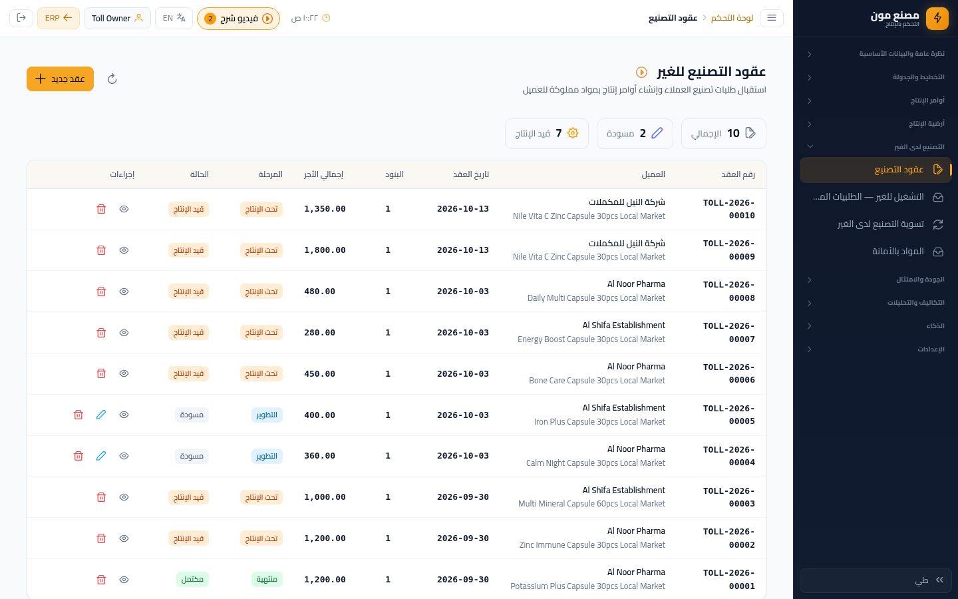Delete contract TOLL-2026-00008
The width and height of the screenshot is (958, 599).
pyautogui.click(x=101, y=292)
